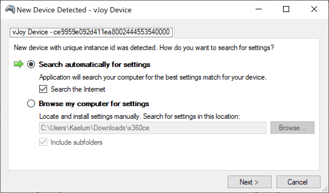The image size is (329, 193).
Task: Click the New Device Detected title text
Action: click(x=74, y=10)
